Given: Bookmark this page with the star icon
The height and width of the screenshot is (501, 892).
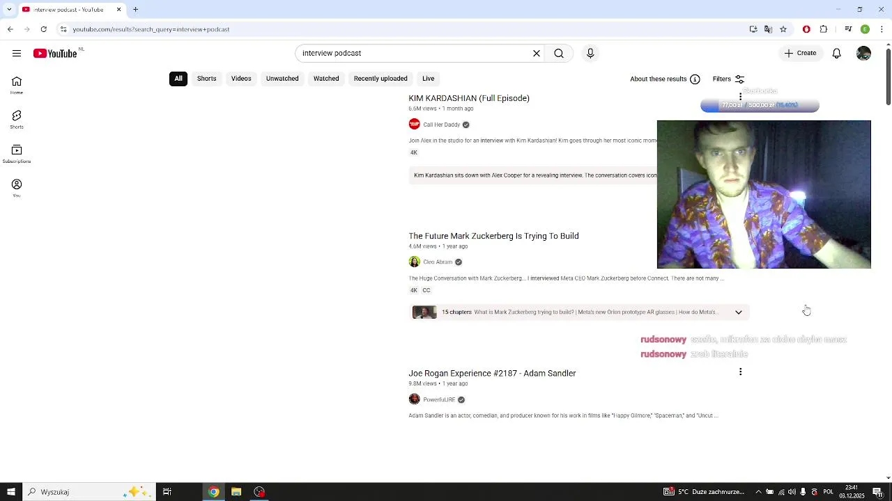Looking at the screenshot, I should 783,29.
